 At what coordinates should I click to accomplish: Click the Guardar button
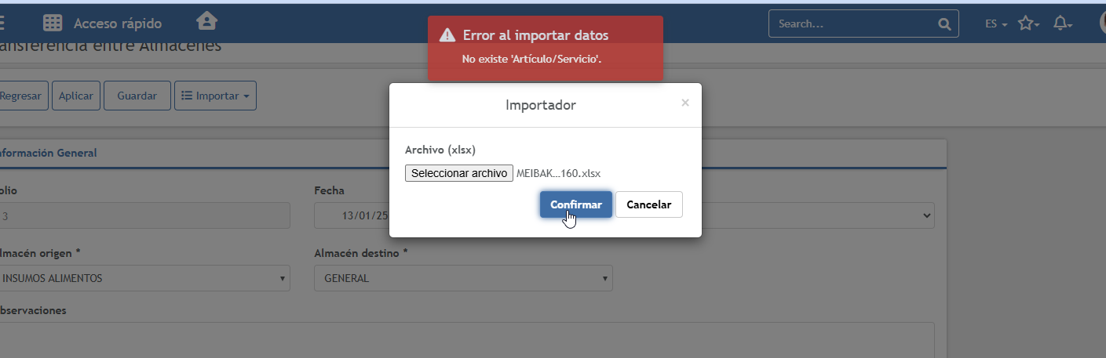point(137,96)
